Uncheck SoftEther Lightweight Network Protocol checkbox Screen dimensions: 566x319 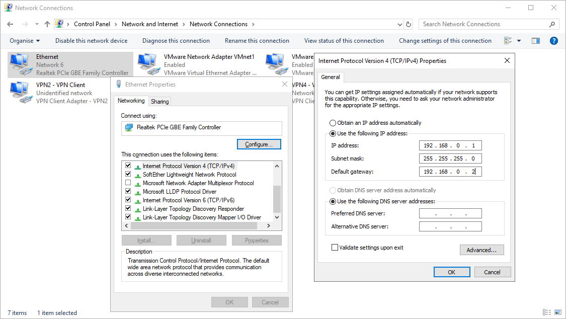[x=128, y=174]
